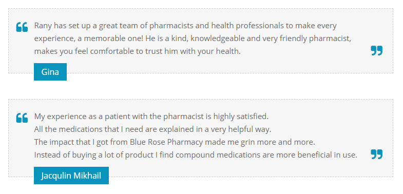Click the line starting "Rany has set up"
Screen dimensions: 403x194
[x=185, y=26]
